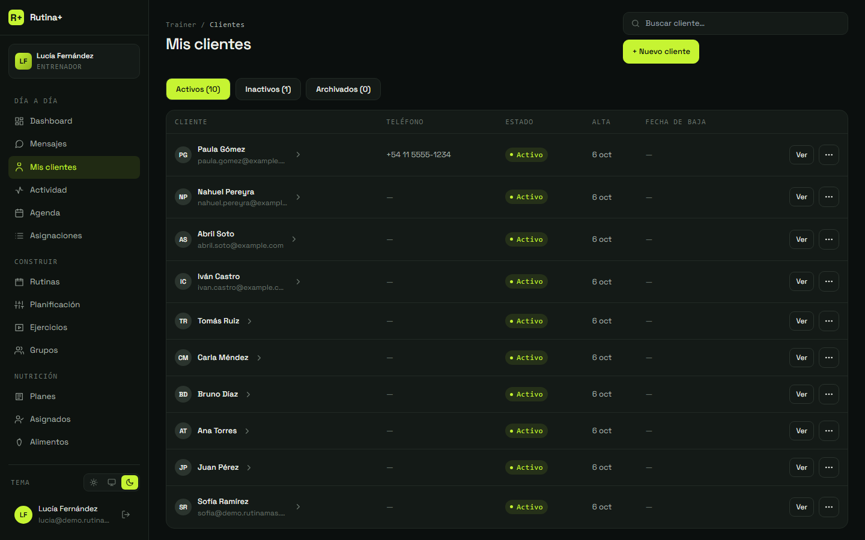The height and width of the screenshot is (540, 865).
Task: Switch to the Inactivos (1) tab
Action: [x=268, y=89]
